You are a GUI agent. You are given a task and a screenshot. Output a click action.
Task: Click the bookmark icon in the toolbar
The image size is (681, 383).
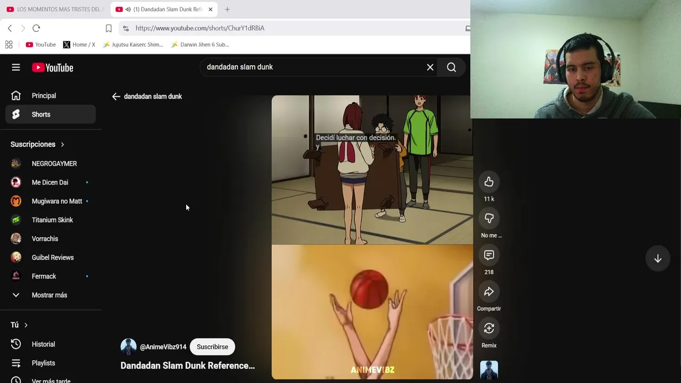point(109,28)
